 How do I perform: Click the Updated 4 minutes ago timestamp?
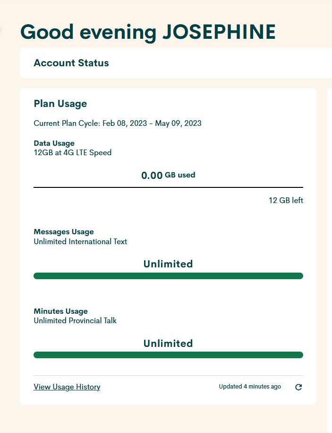250,387
